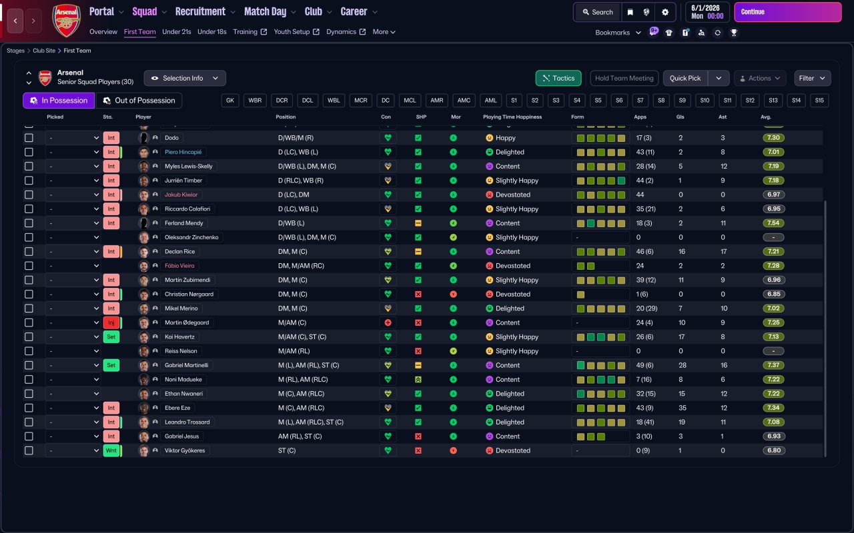
Task: Click the Arsenal crest in the top bar
Action: (x=66, y=21)
